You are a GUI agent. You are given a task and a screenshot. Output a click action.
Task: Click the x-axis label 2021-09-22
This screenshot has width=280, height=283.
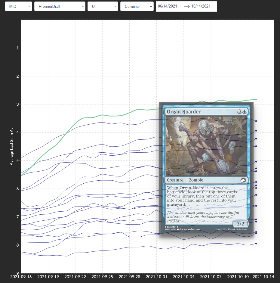[x=75, y=277]
